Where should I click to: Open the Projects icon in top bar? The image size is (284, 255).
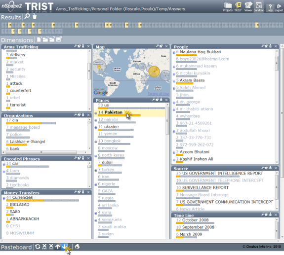click(x=228, y=7)
